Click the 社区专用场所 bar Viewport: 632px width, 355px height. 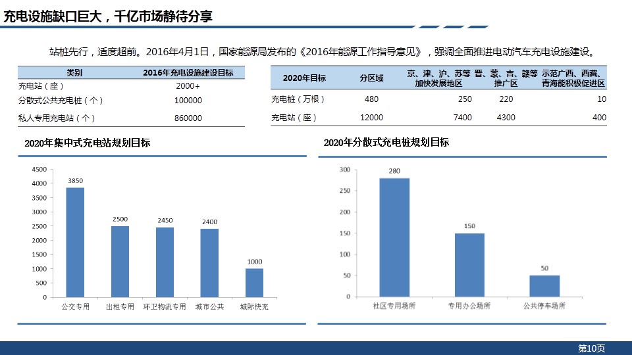[394, 237]
